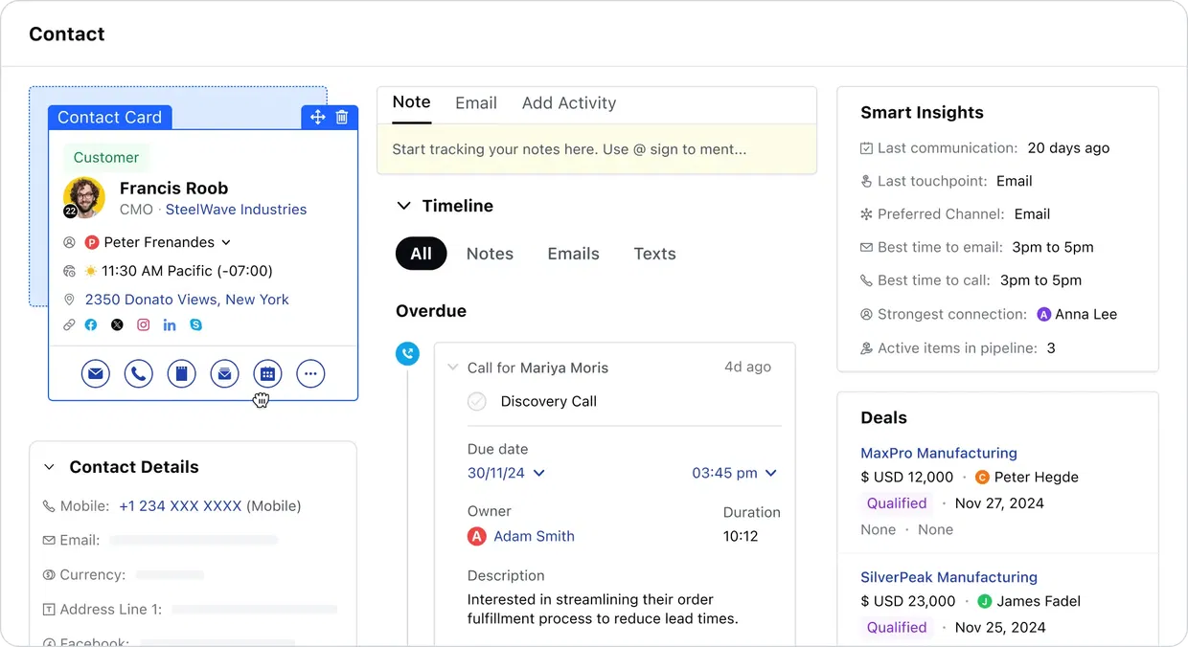The height and width of the screenshot is (647, 1188).
Task: Open the MaxPro Manufacturing deal link
Action: point(938,453)
